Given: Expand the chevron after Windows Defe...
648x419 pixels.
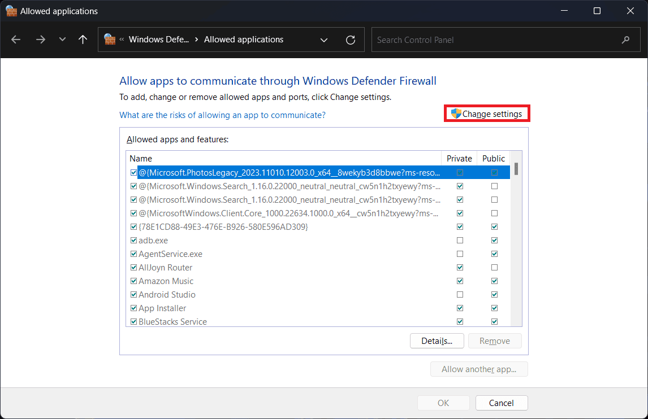Looking at the screenshot, I should tap(196, 40).
